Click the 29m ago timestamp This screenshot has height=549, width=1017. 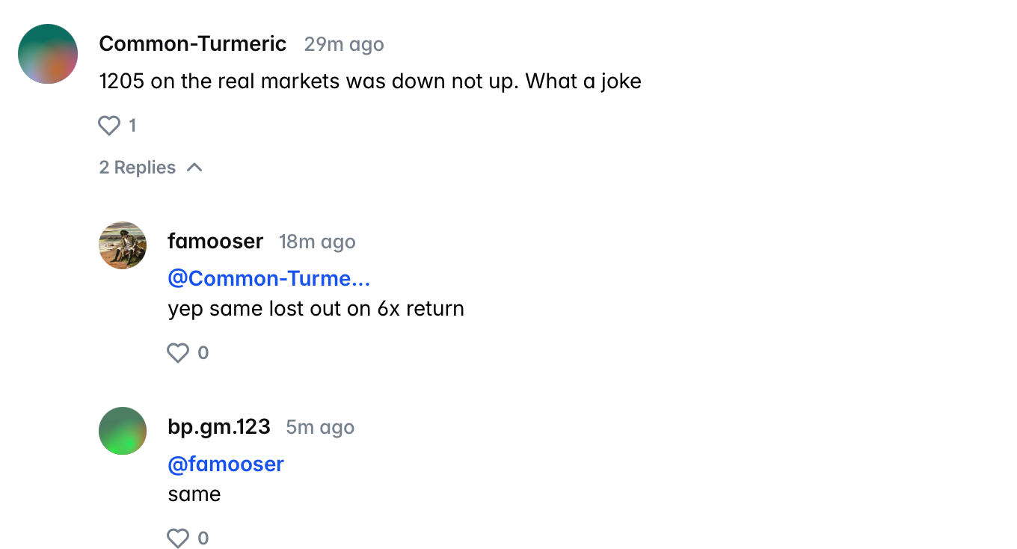click(344, 45)
